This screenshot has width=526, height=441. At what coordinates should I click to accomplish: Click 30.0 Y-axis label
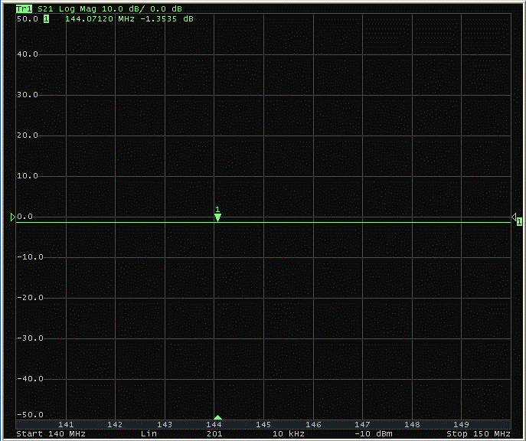(x=28, y=95)
